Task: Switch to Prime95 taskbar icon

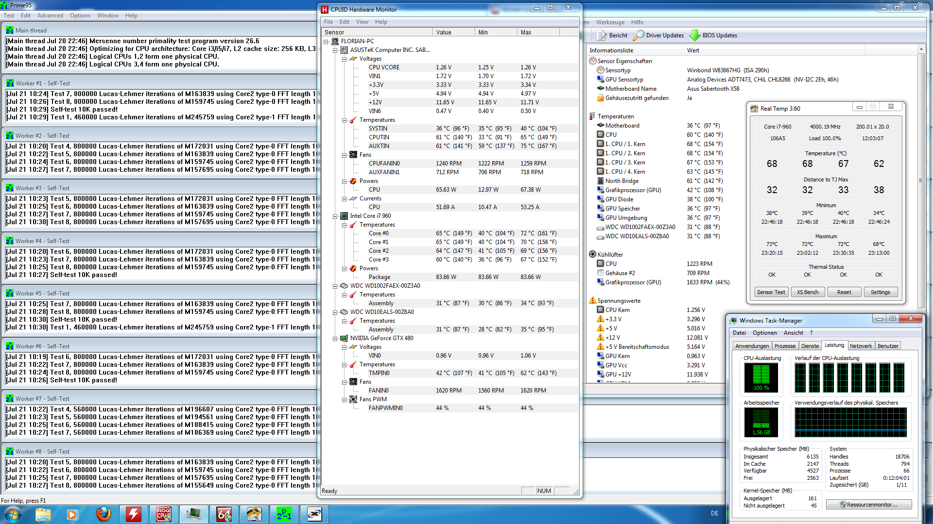Action: pos(284,514)
